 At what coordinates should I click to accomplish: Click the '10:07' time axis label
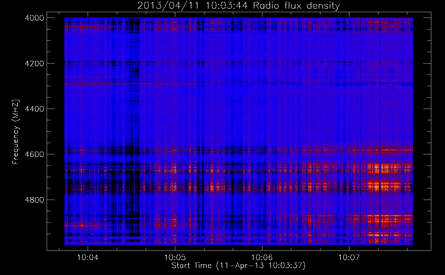[x=349, y=258]
